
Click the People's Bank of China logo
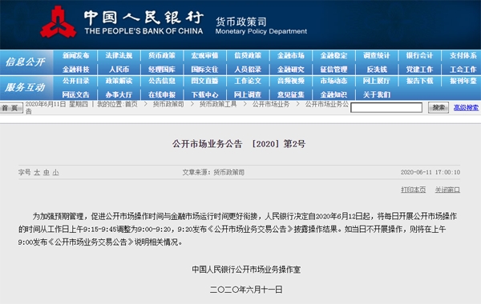[x=58, y=22]
